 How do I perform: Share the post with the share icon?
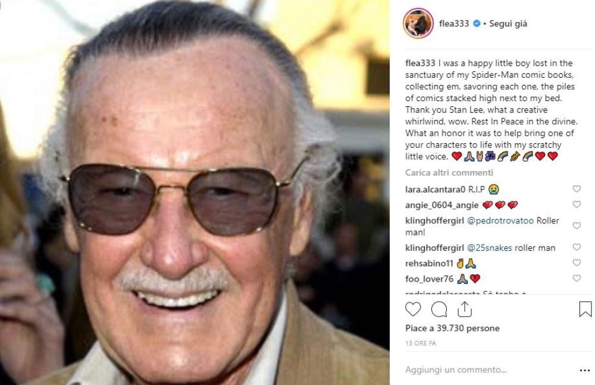point(465,309)
